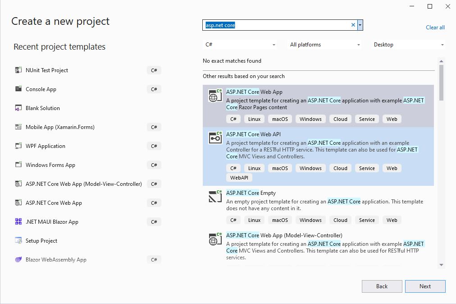Select the ASP.NET Core Empty result title

pyautogui.click(x=251, y=193)
